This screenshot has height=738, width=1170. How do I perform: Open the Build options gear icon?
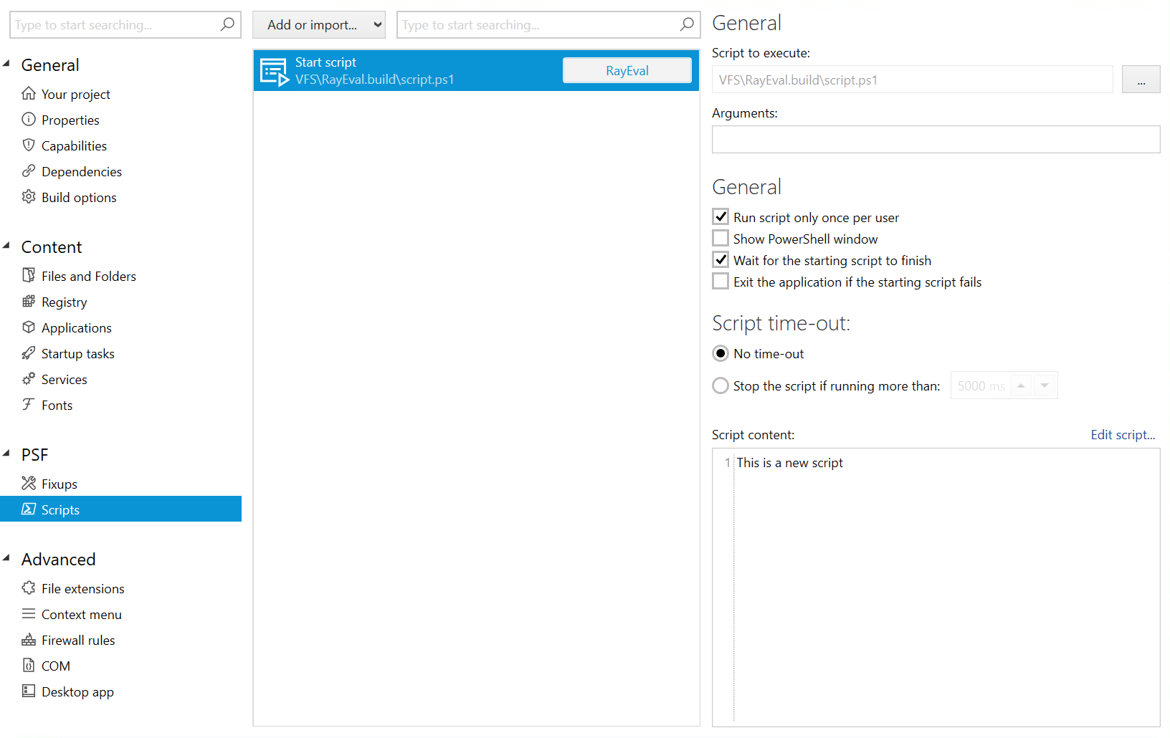tap(29, 197)
